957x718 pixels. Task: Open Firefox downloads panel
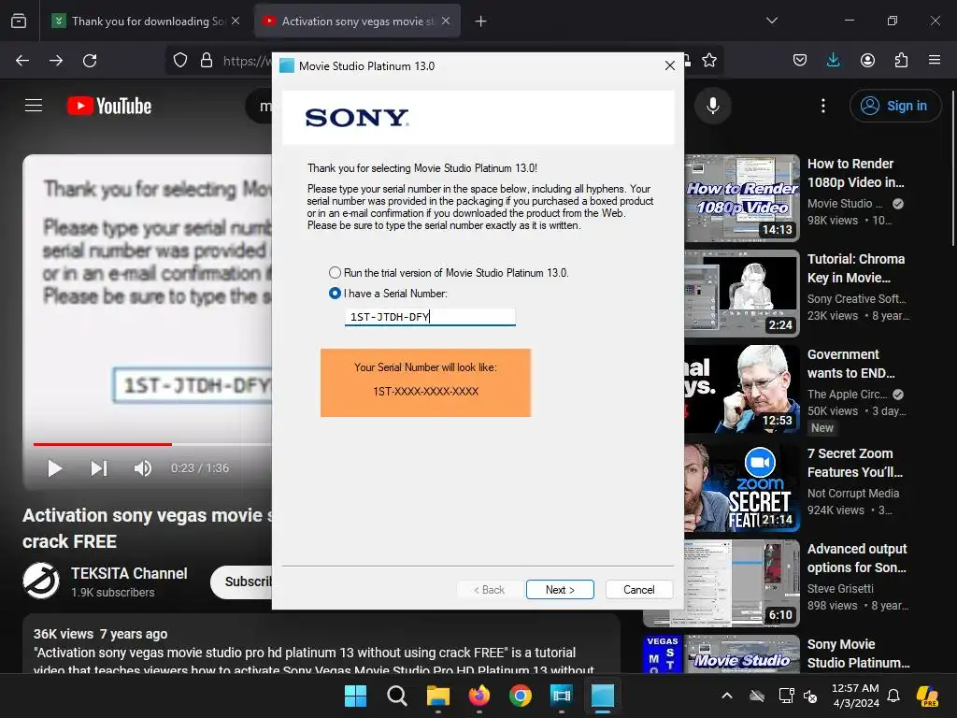[833, 60]
